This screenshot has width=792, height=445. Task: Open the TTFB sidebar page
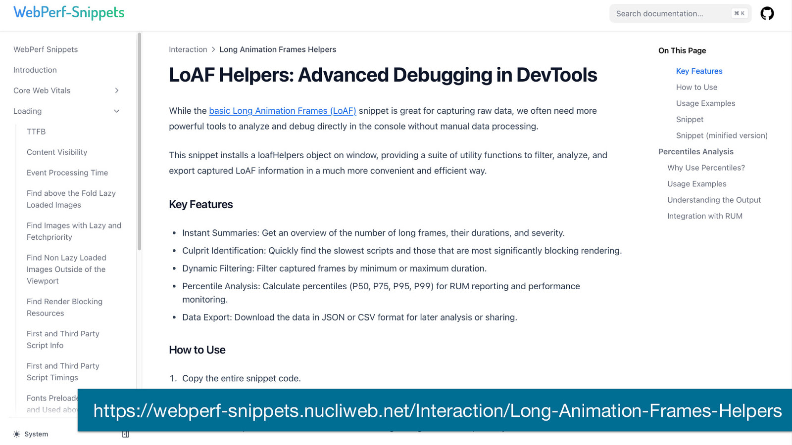[36, 132]
